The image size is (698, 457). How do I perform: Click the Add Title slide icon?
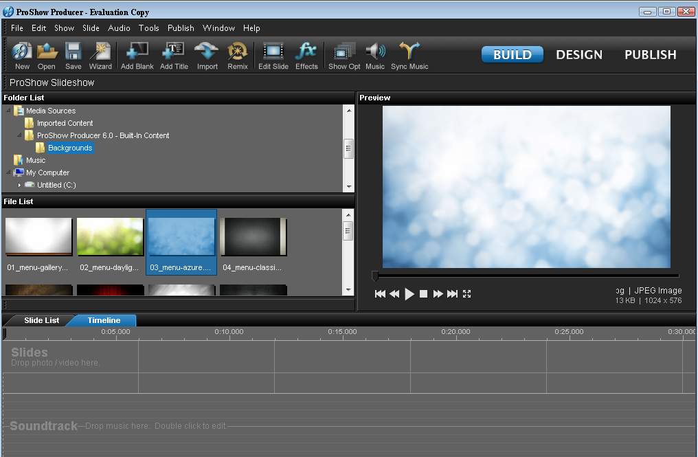(174, 56)
